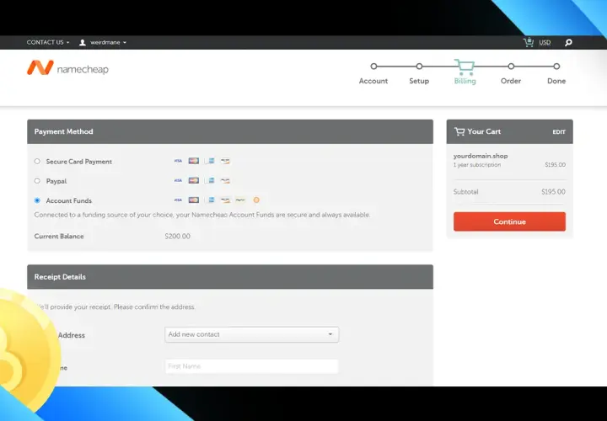
Task: Go to the Setup step label
Action: 419,81
